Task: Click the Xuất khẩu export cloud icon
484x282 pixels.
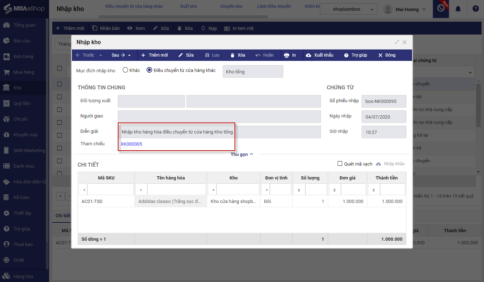Action: pyautogui.click(x=309, y=55)
